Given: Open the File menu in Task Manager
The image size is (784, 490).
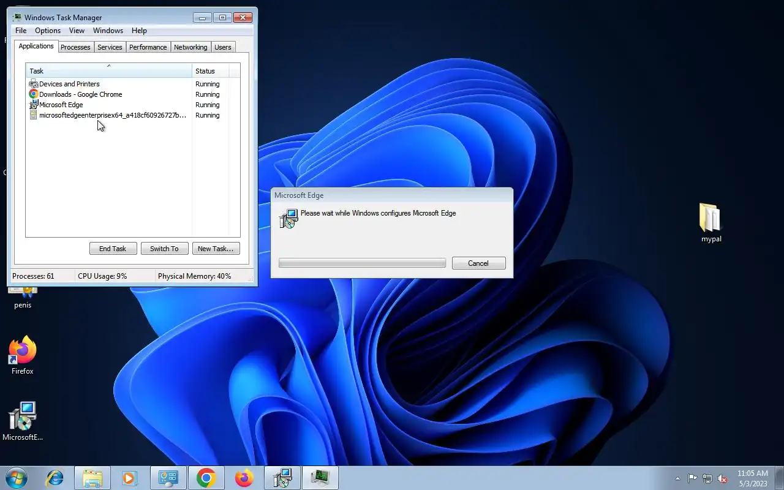Looking at the screenshot, I should point(21,31).
